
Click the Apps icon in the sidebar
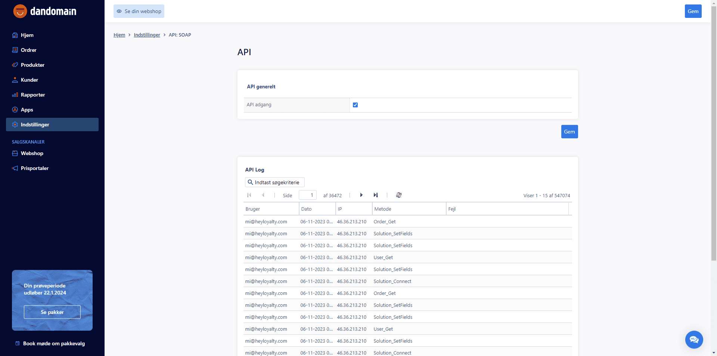(15, 110)
